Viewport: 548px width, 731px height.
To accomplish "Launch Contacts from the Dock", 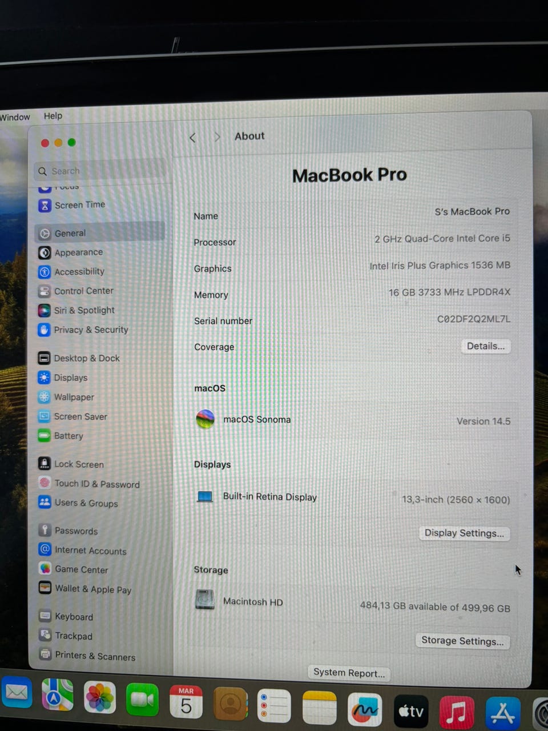I will click(230, 704).
